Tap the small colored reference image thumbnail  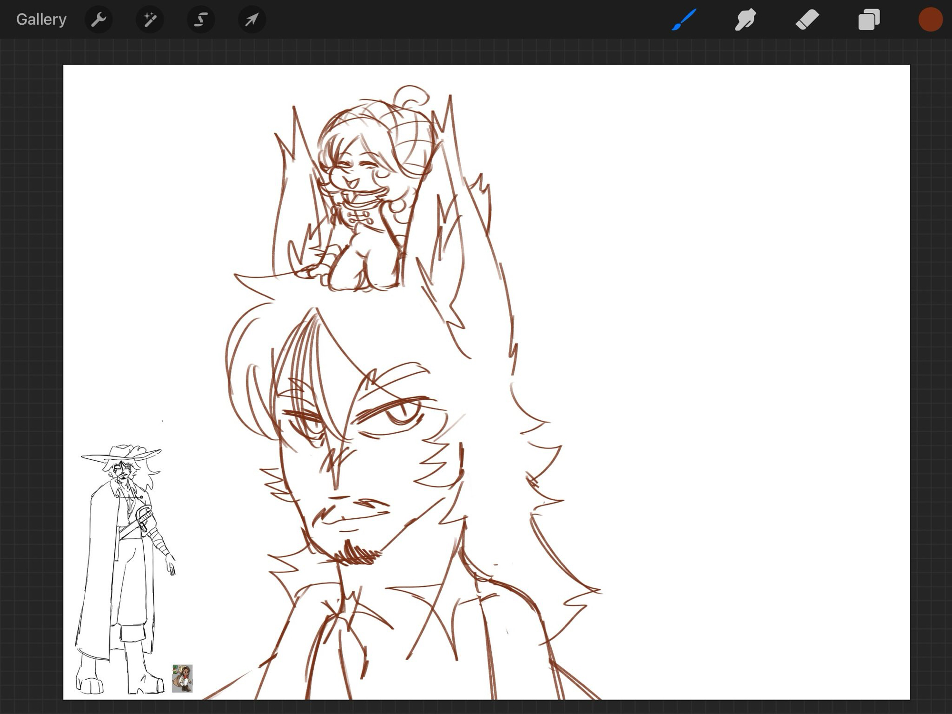(x=182, y=678)
